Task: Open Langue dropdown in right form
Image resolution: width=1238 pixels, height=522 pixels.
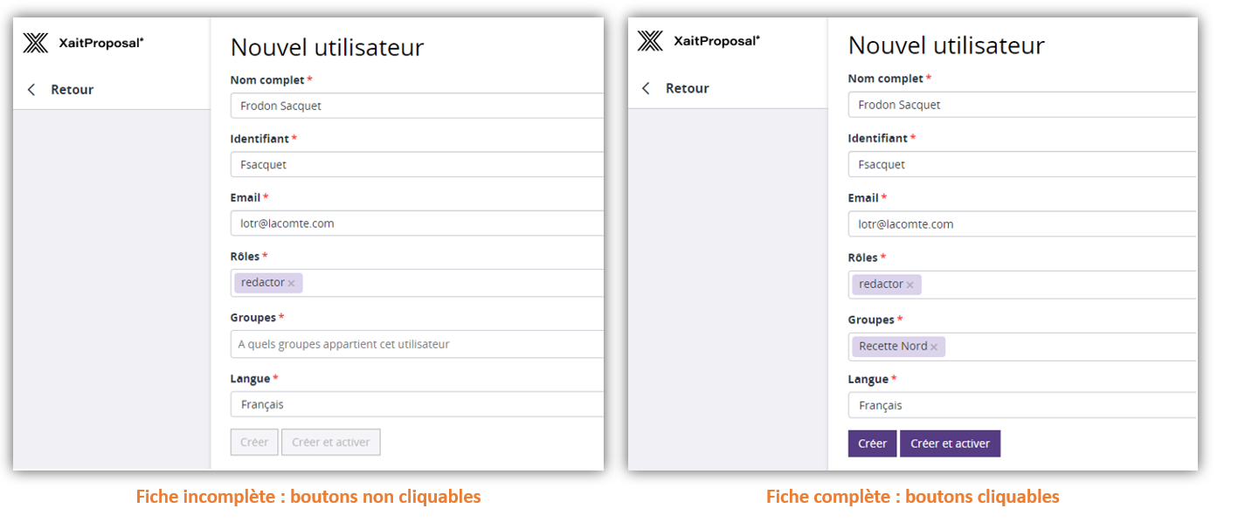Action: 1022,406
